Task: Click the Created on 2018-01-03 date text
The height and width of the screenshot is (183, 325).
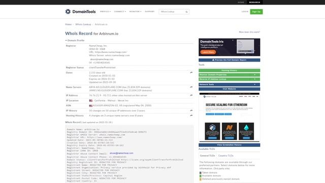Action: [102, 76]
